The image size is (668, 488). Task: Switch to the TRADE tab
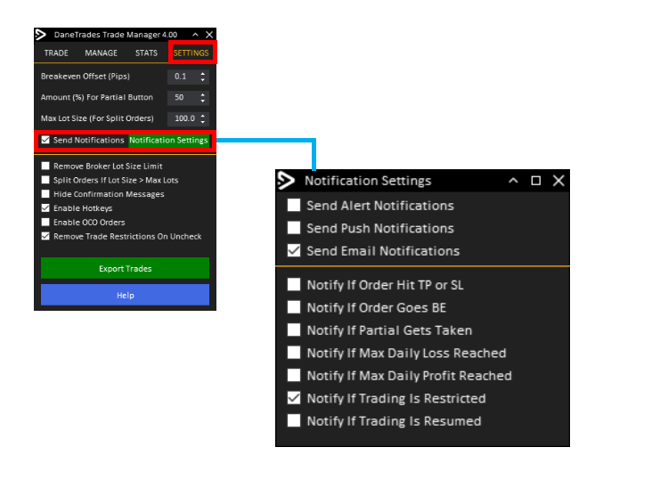56,53
